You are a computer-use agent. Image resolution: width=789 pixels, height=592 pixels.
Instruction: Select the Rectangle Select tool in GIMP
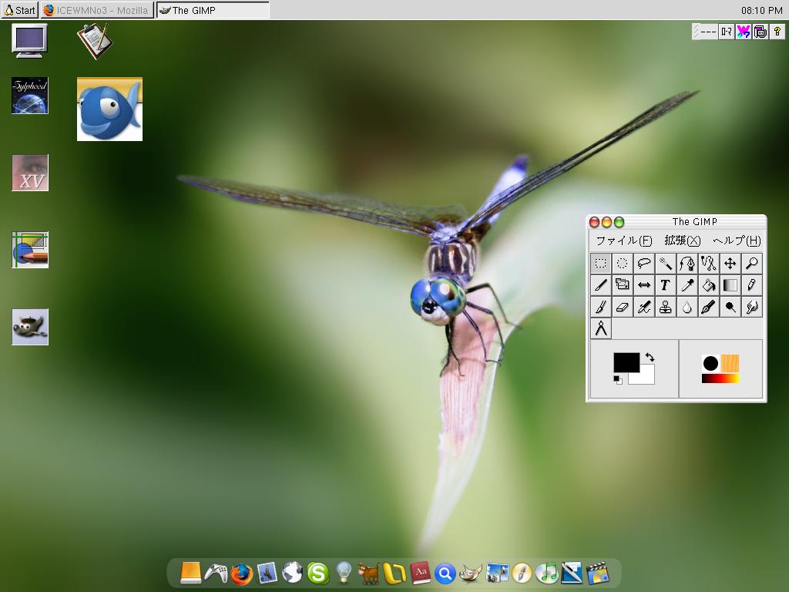601,263
